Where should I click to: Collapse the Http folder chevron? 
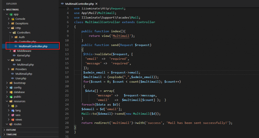9,28
